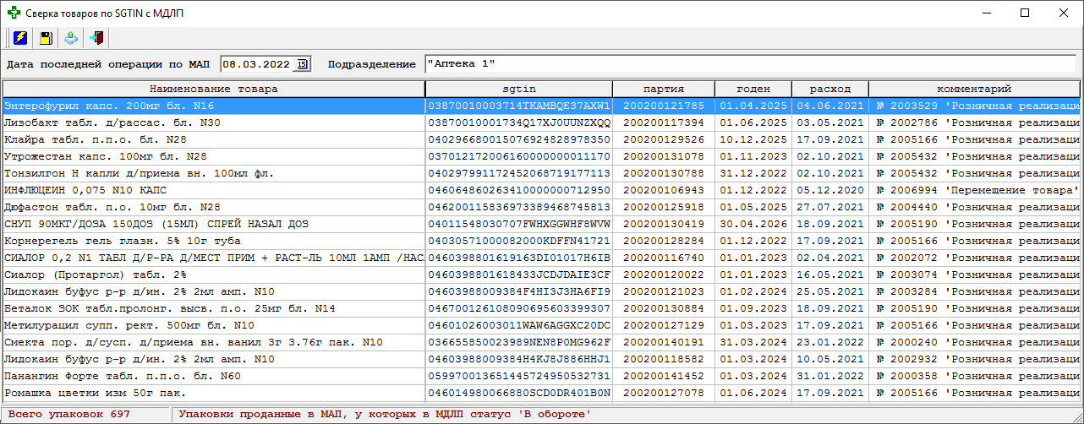Screen dimensions: 1084x424
Task: Click the годен column header
Action: click(x=753, y=89)
